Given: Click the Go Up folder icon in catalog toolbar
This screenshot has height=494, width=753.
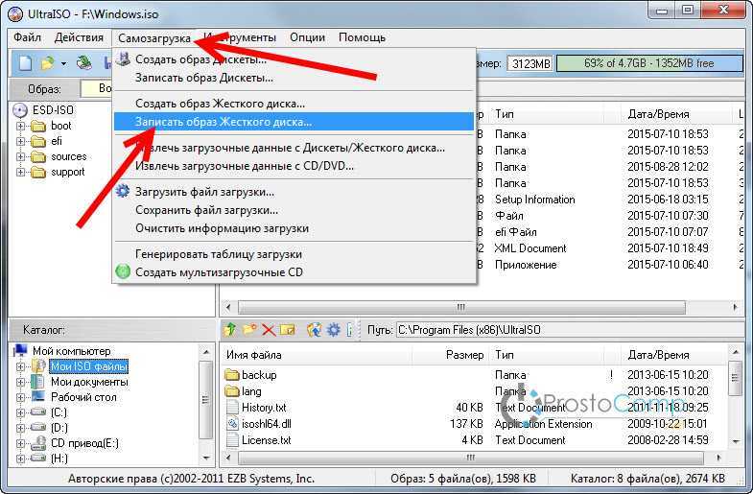Looking at the screenshot, I should click(x=230, y=329).
